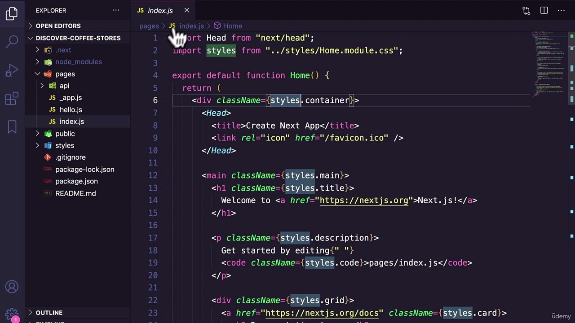Click the Explorer more actions ellipsis
Screen dimensions: 575x323
coord(116,10)
